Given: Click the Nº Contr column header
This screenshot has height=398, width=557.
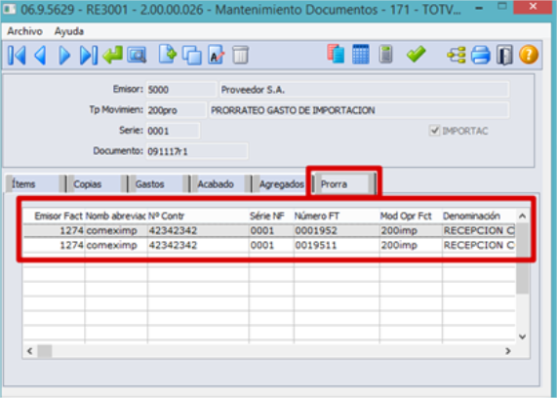Looking at the screenshot, I should pyautogui.click(x=198, y=216).
